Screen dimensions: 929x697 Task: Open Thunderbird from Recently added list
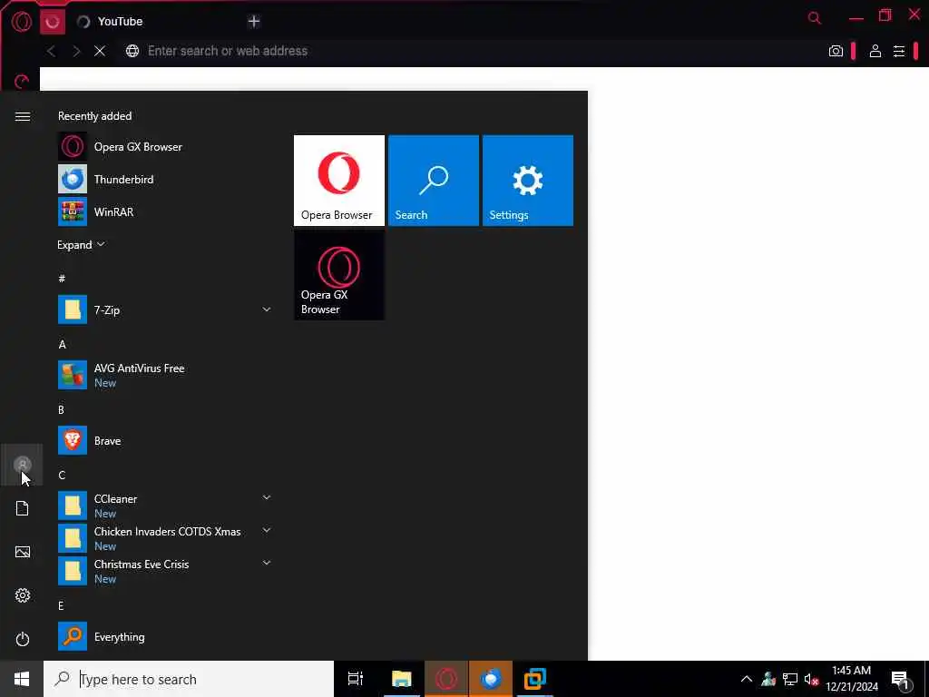(x=166, y=179)
